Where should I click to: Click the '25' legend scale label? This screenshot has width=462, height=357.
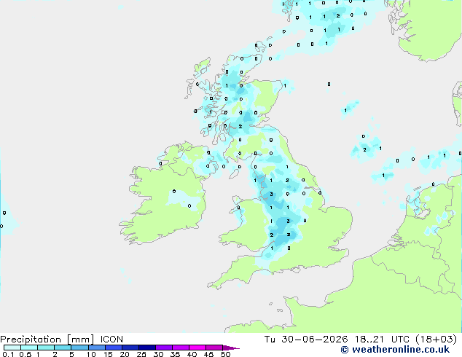141,354
